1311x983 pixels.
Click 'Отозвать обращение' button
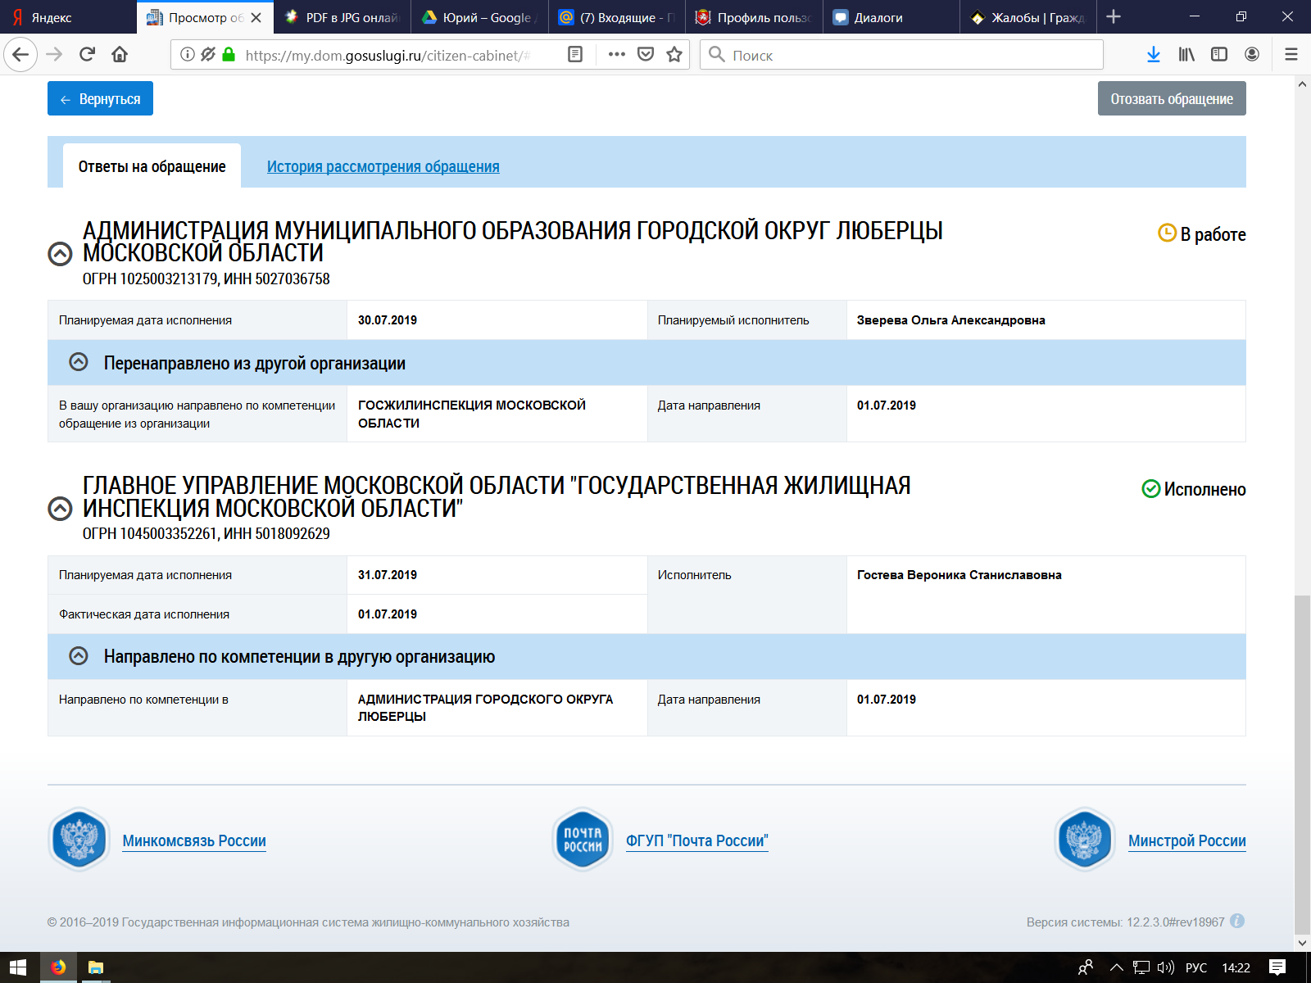coord(1171,98)
